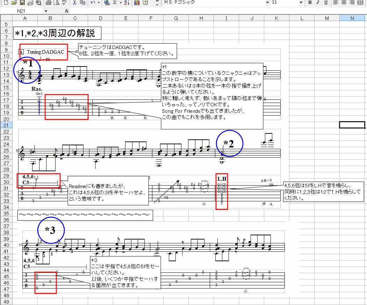
Task: Open the font name dropdown
Action: [x=267, y=3]
